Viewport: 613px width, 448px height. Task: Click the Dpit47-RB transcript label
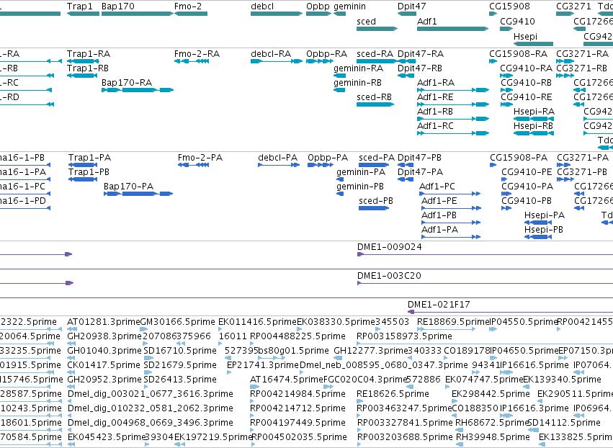420,68
